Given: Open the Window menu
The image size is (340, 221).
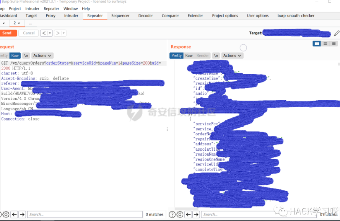Looking at the screenshot, I should (70, 9).
